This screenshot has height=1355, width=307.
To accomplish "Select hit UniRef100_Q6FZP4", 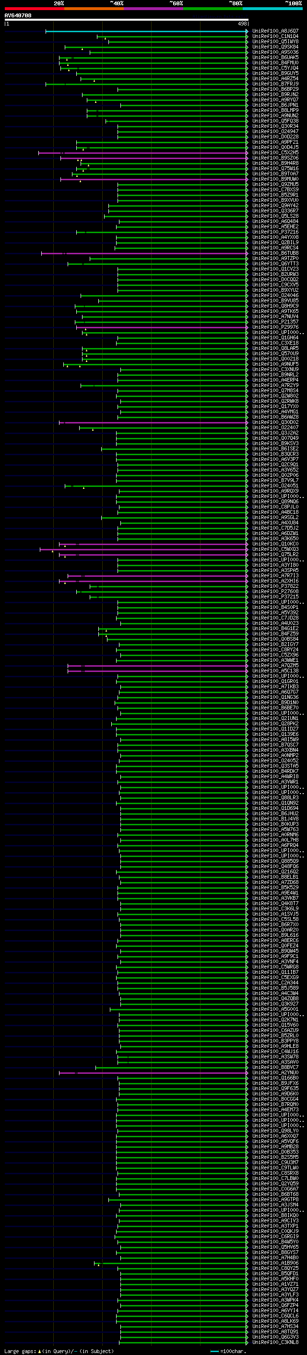I will [275, 1305].
